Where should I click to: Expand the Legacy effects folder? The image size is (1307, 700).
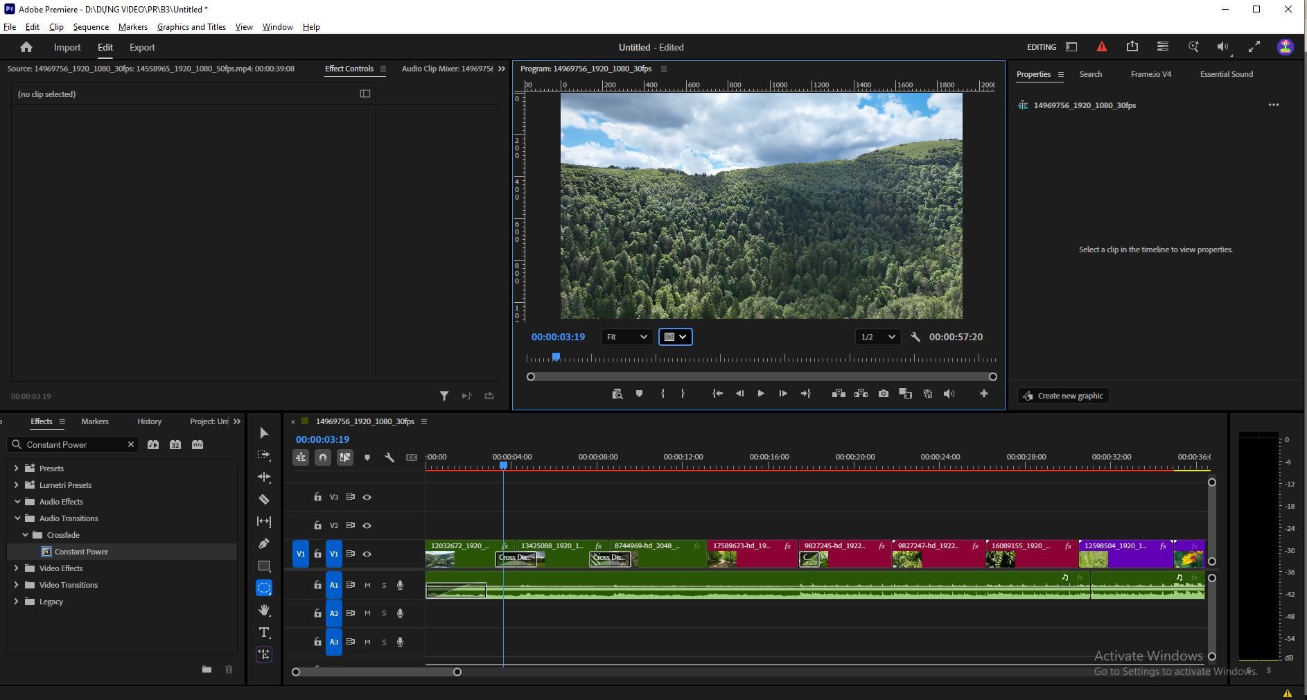tap(16, 602)
